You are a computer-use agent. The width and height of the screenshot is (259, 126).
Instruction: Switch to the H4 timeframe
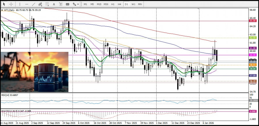coord(119,4)
